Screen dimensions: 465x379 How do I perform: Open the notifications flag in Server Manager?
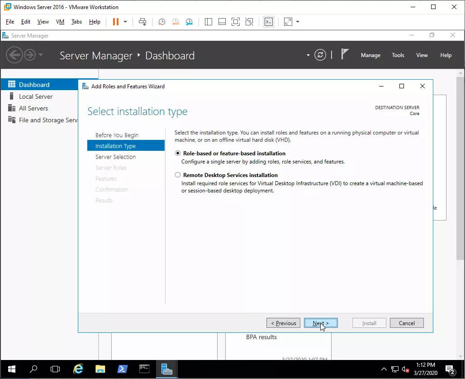click(345, 55)
